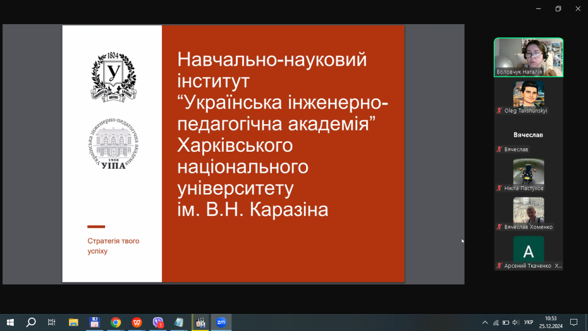Viewport: 588px width, 331px height.
Task: Open the Windows Start menu
Action: (10, 322)
